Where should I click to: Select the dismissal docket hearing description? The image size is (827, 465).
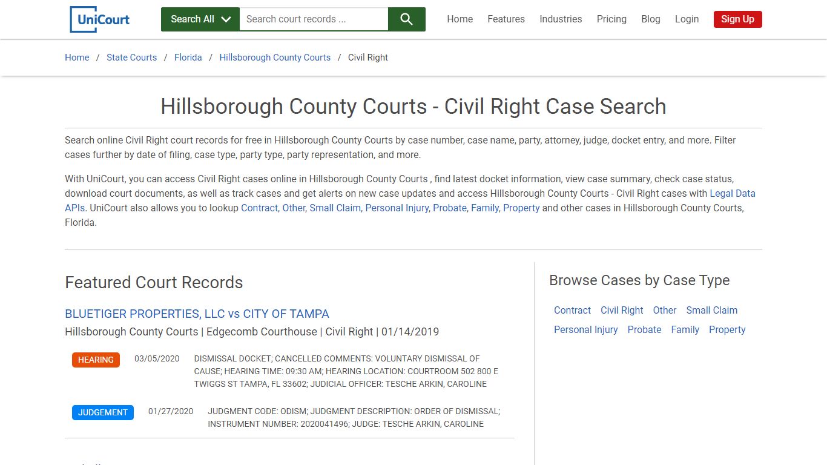[346, 371]
